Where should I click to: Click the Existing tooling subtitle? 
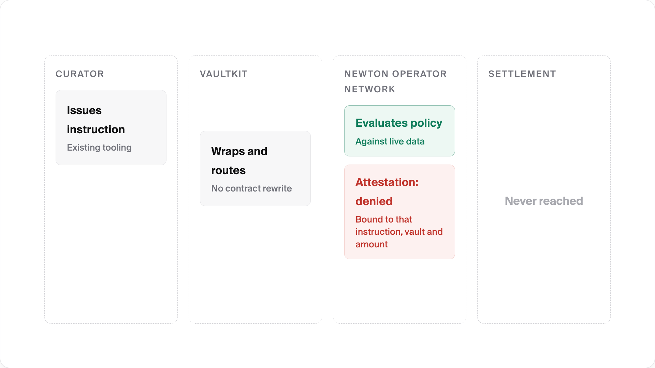[99, 148]
